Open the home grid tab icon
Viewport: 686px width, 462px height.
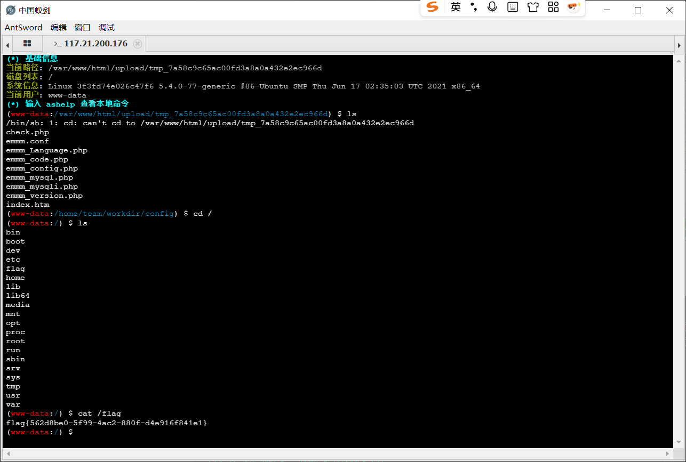pos(27,44)
